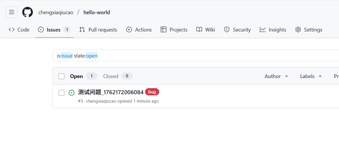Open the chengxiaqiucao owner profile link
Screen dimensions: 339x150
pos(56,12)
